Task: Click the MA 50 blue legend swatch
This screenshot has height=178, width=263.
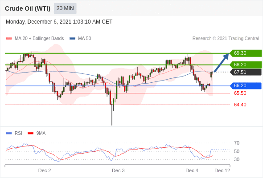Action: click(73, 39)
